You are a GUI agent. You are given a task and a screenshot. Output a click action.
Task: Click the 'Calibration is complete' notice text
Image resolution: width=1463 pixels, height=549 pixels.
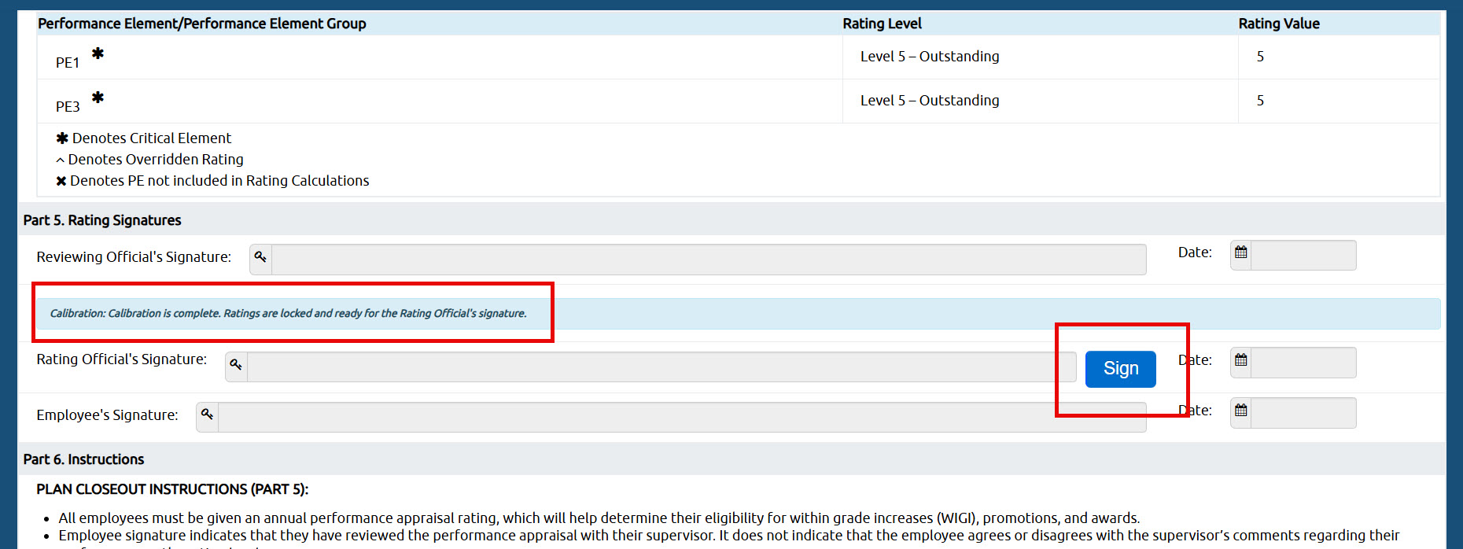[289, 313]
